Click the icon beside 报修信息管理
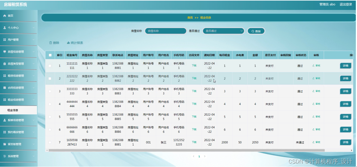 [4, 120]
